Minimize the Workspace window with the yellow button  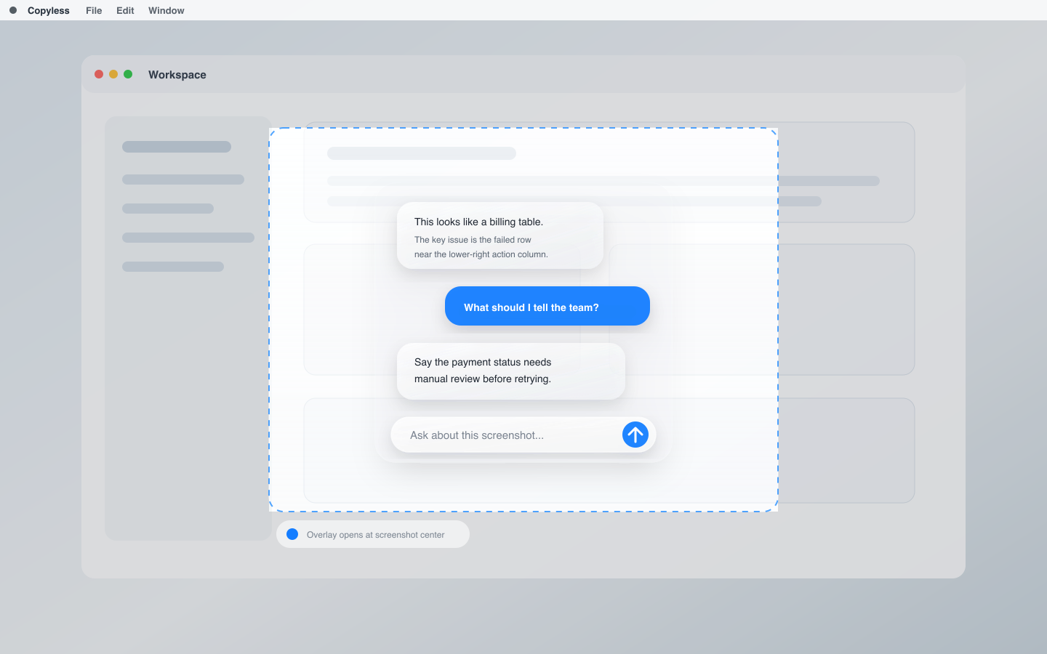(x=113, y=74)
